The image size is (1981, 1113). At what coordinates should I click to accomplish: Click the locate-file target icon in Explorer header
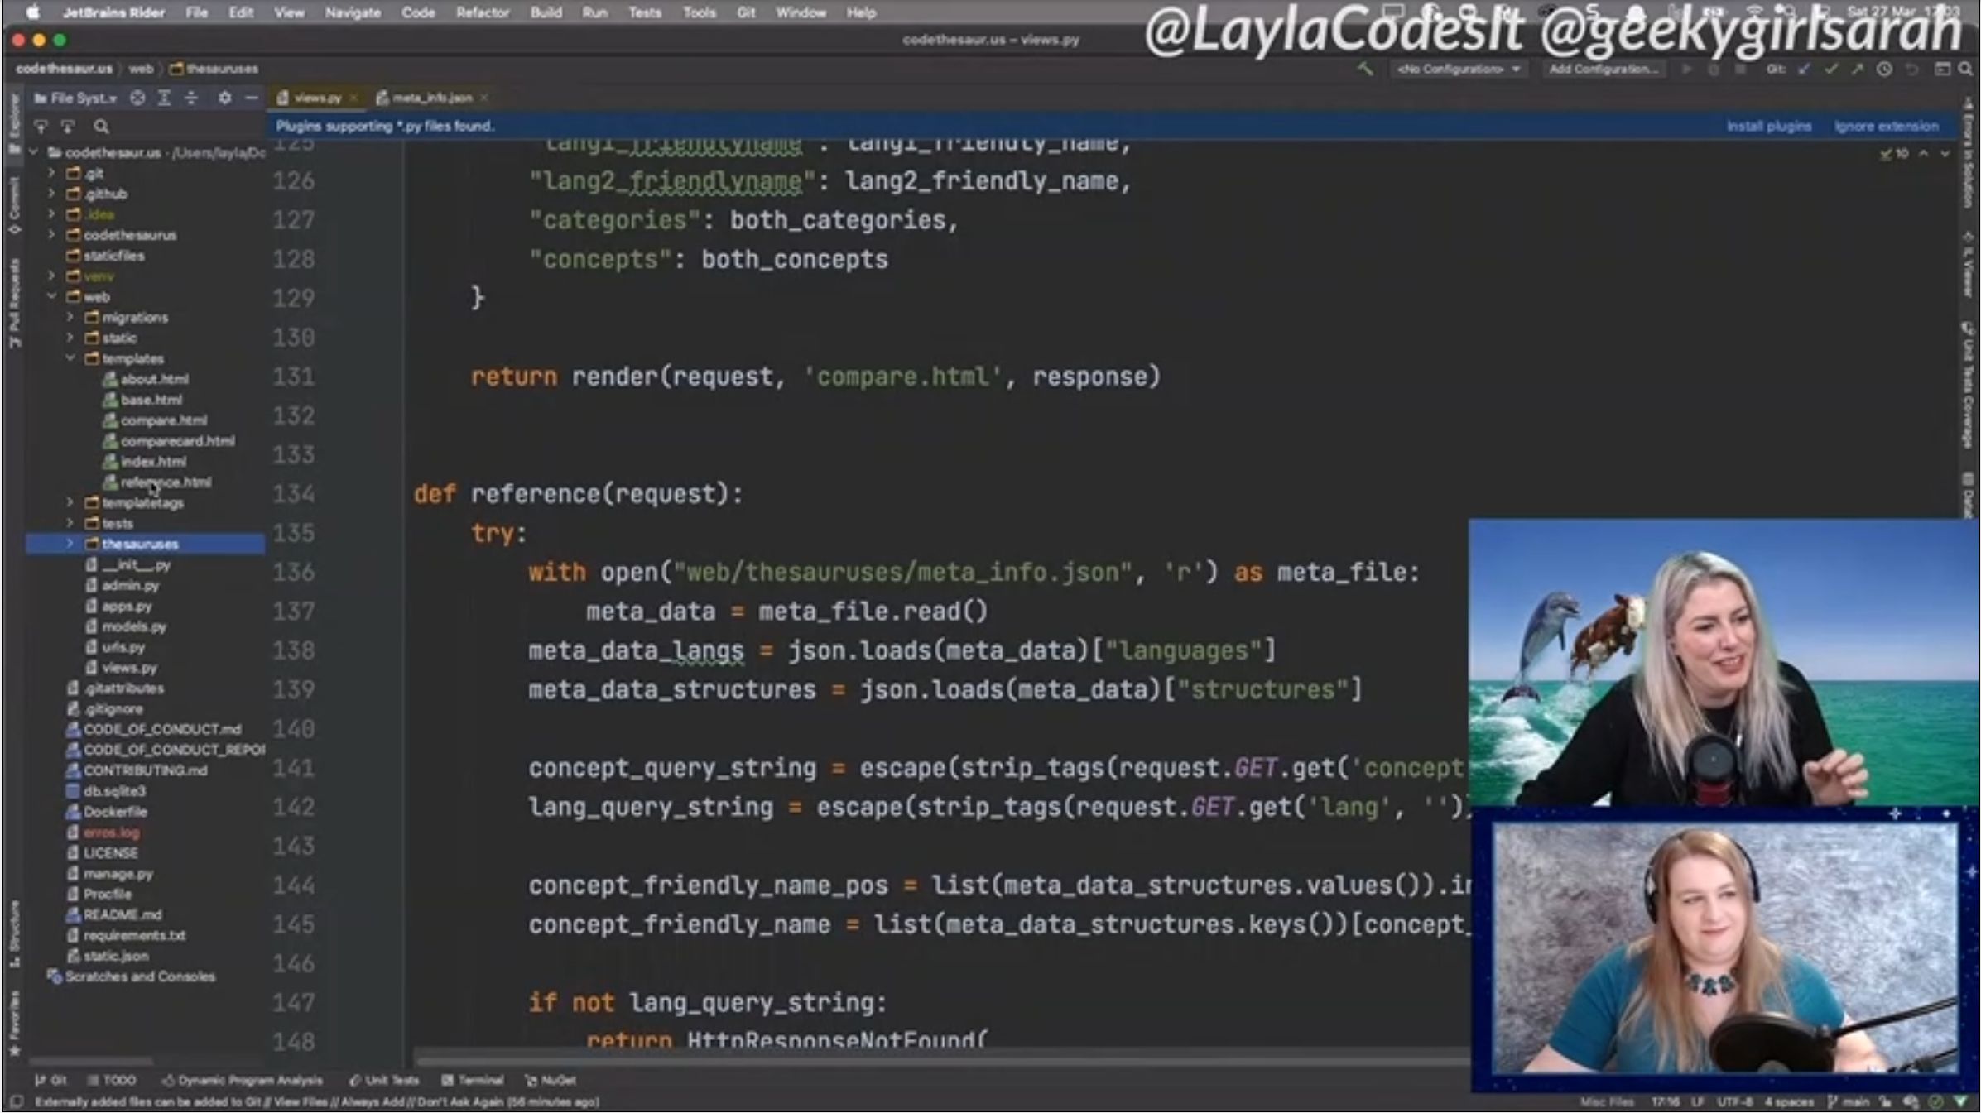point(137,98)
